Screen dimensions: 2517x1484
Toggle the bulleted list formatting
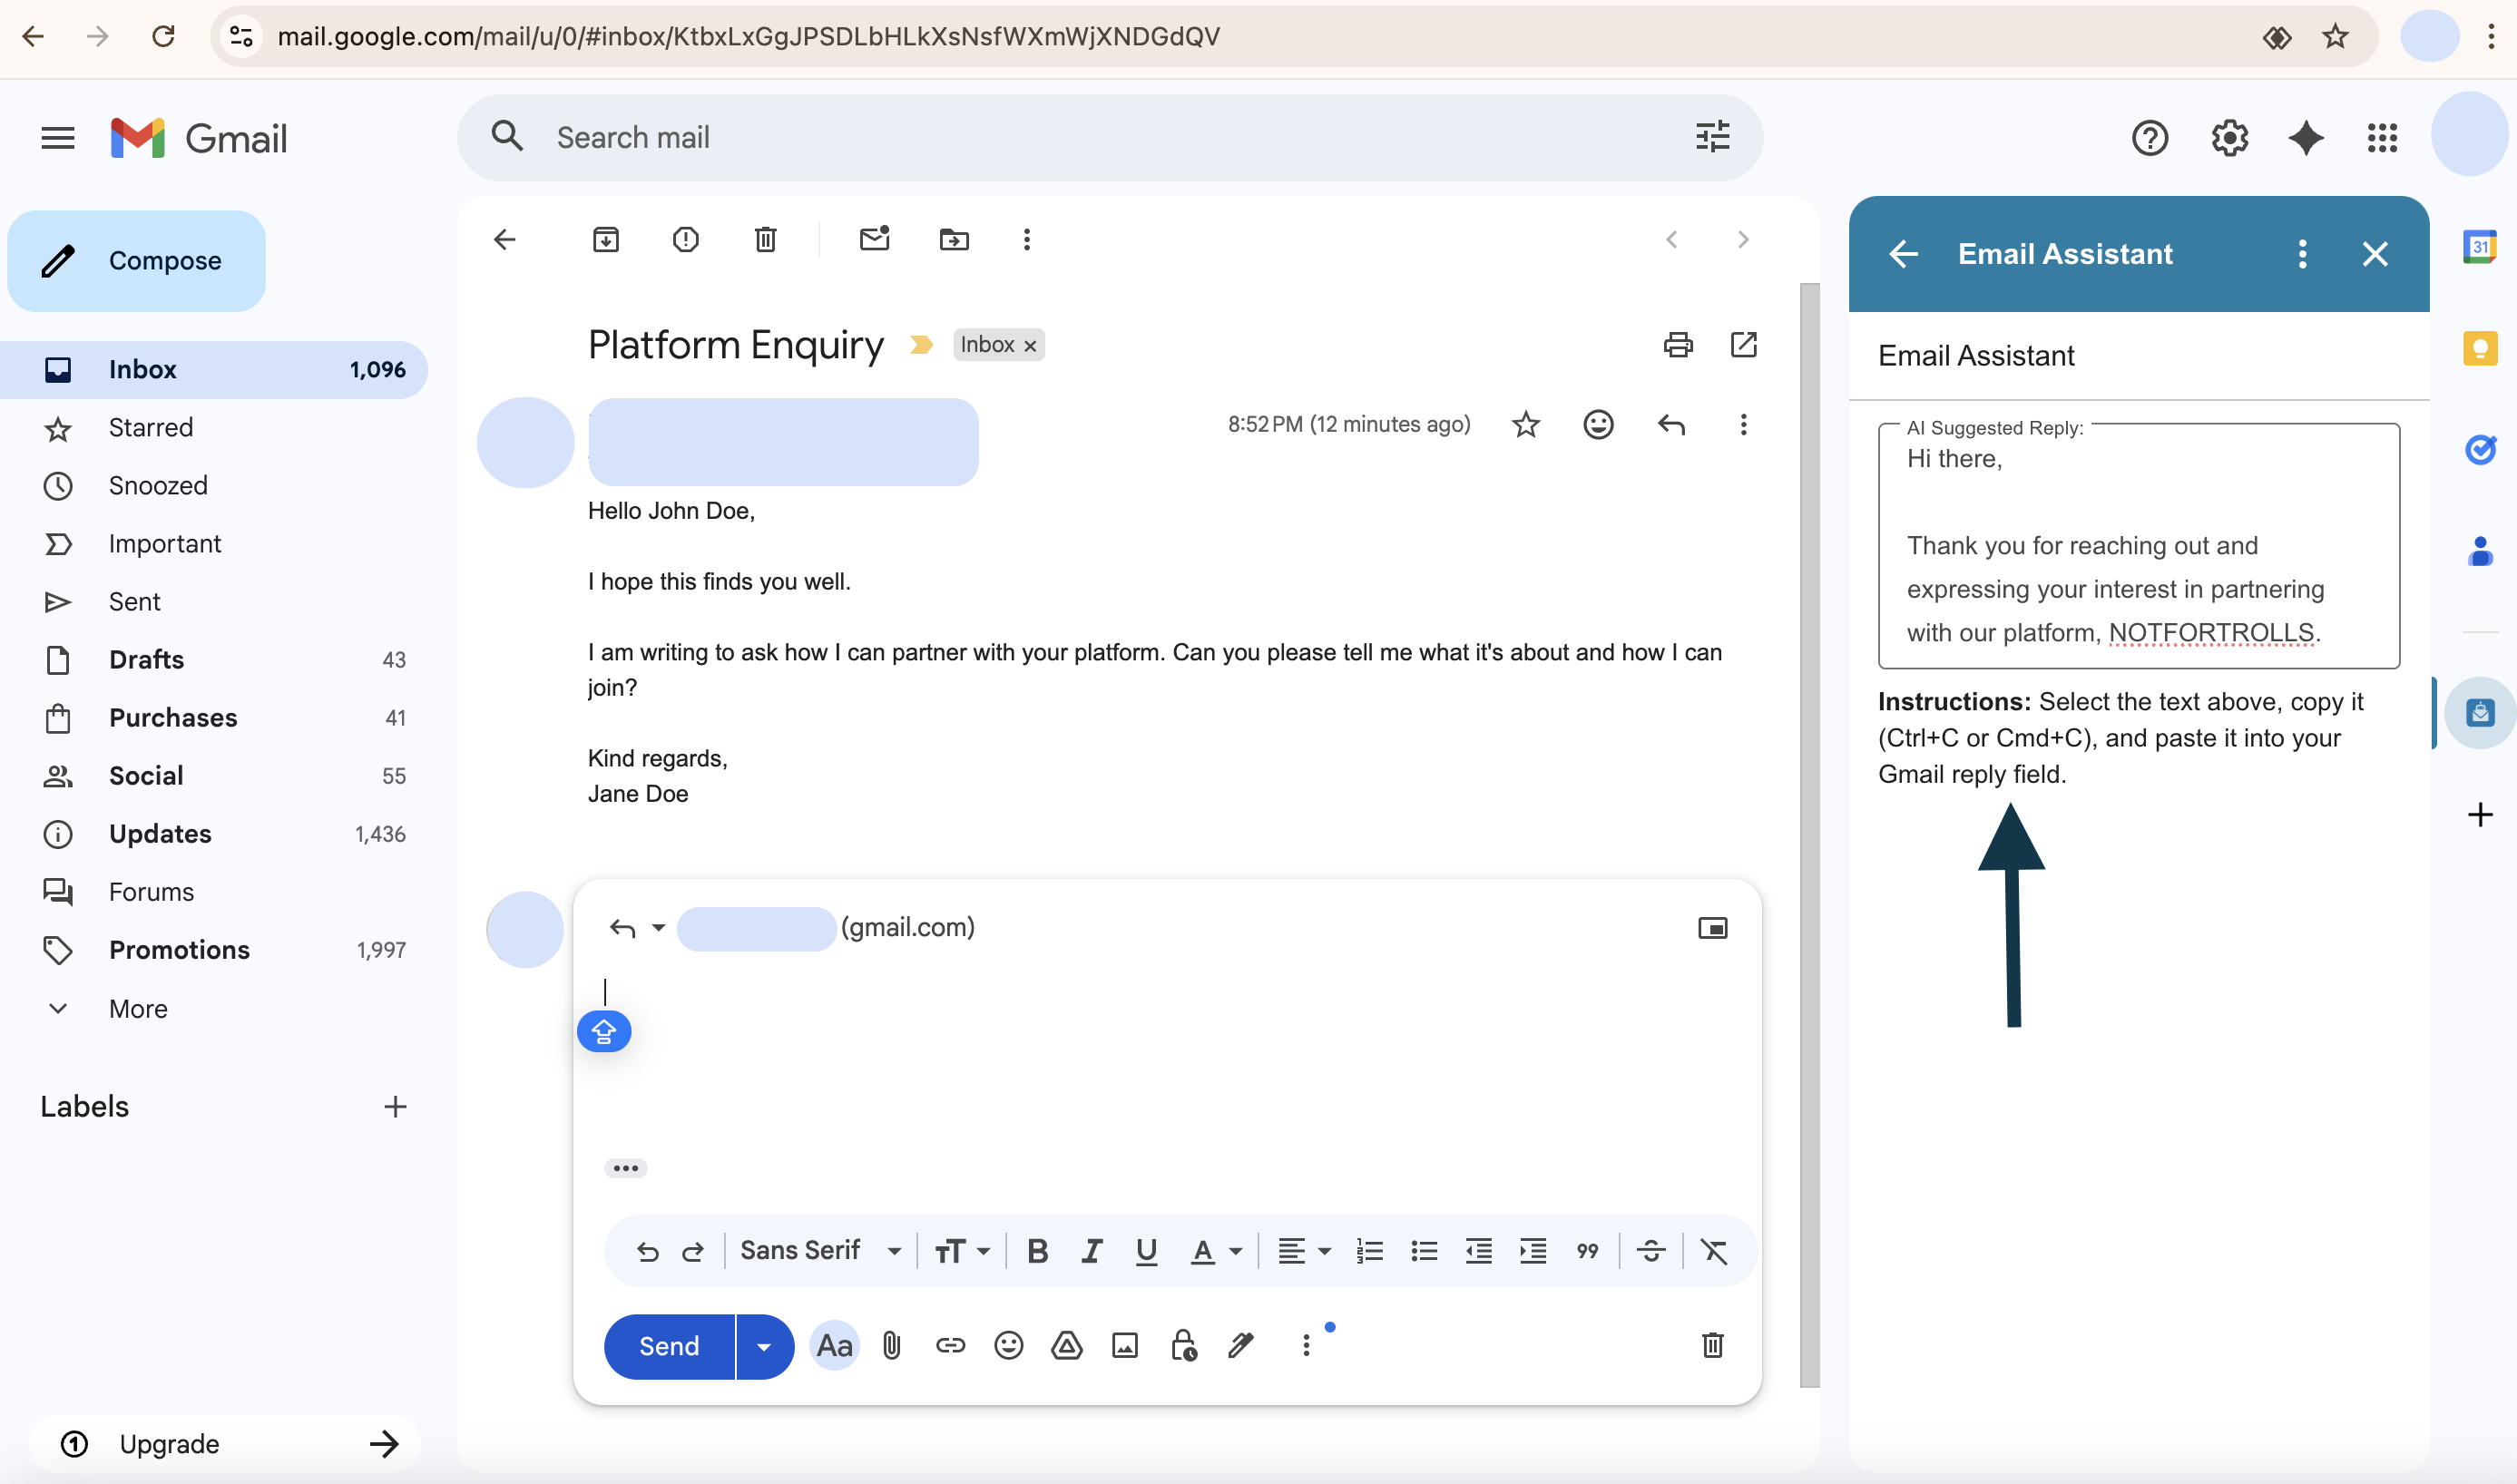tap(1423, 1250)
